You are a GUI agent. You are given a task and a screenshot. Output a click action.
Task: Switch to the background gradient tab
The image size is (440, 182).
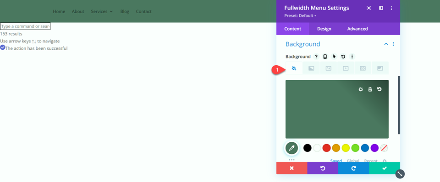click(311, 68)
